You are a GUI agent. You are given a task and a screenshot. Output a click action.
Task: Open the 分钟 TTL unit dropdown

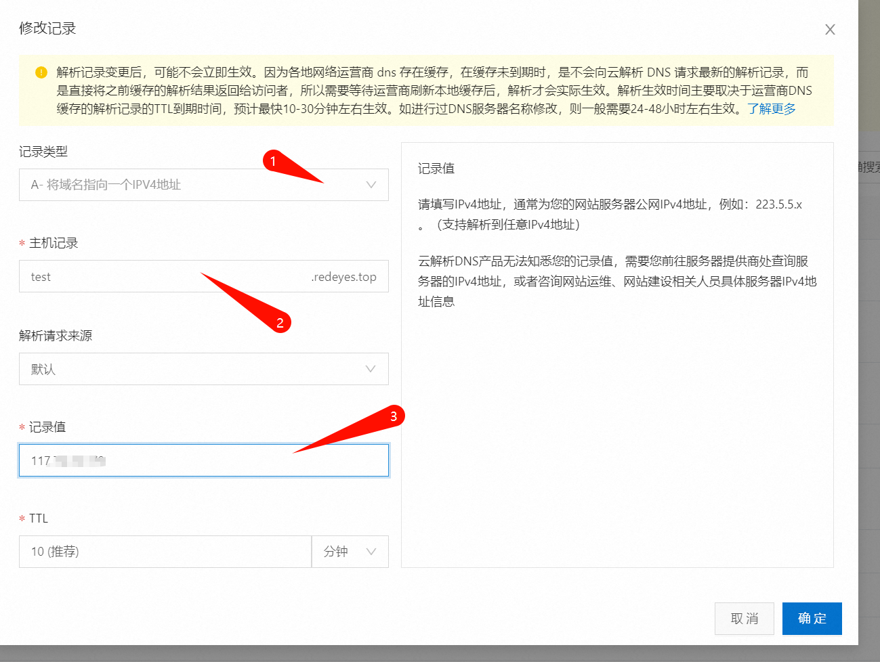click(x=349, y=552)
